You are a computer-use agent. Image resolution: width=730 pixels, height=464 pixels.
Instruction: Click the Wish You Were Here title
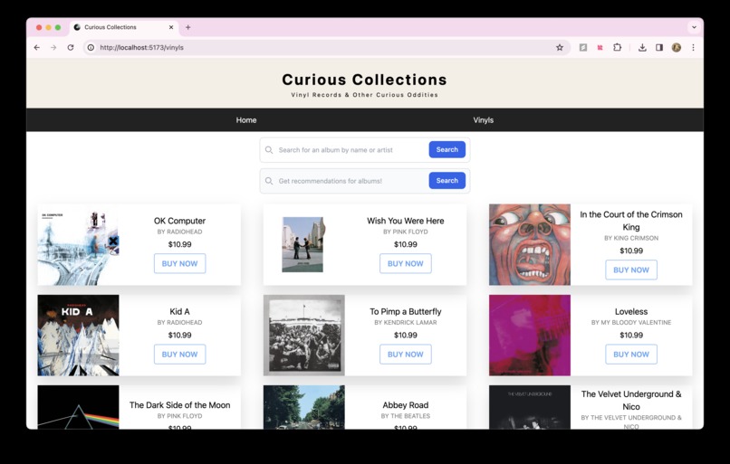[406, 221]
